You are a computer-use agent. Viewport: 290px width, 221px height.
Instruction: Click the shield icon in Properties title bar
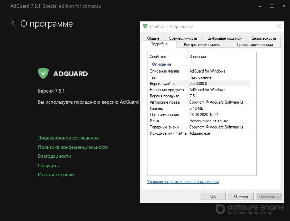(x=145, y=26)
